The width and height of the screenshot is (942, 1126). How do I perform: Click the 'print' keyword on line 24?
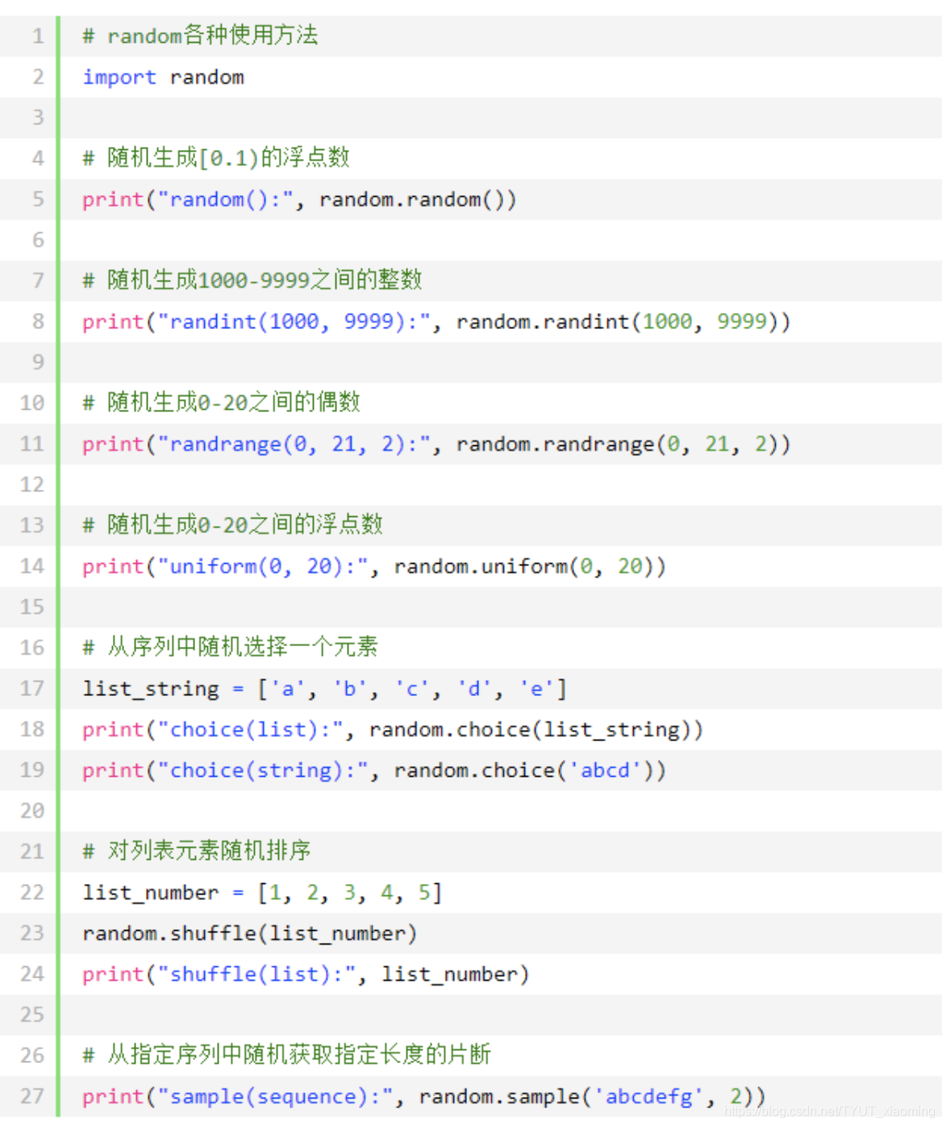113,974
